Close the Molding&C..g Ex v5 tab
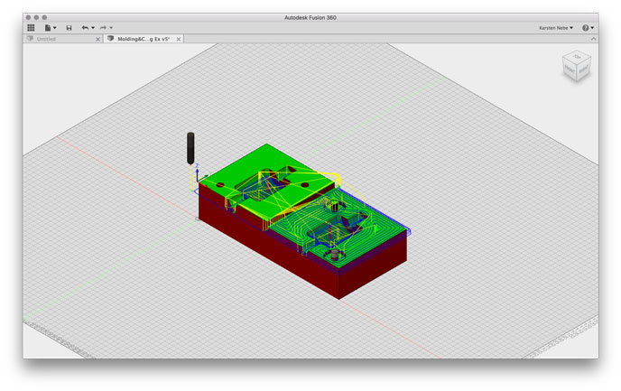The height and width of the screenshot is (391, 621). coord(179,39)
